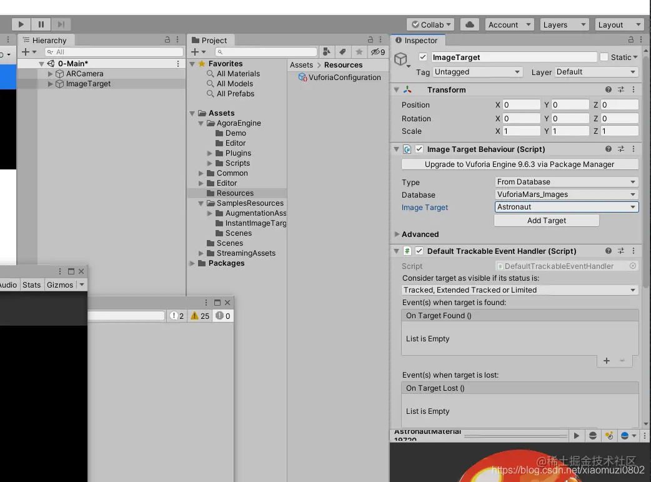Click the GameObject cube icon in the Inspector
Image resolution: width=651 pixels, height=482 pixels.
400,59
